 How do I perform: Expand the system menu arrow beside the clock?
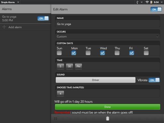162,2
